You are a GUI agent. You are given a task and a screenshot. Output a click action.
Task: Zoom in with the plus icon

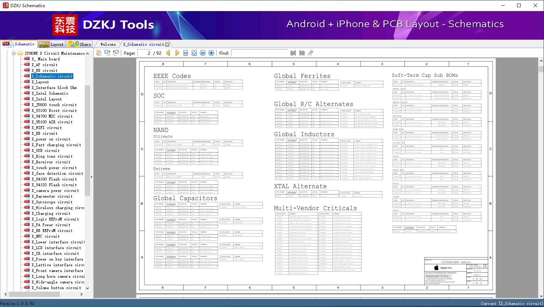(211, 53)
